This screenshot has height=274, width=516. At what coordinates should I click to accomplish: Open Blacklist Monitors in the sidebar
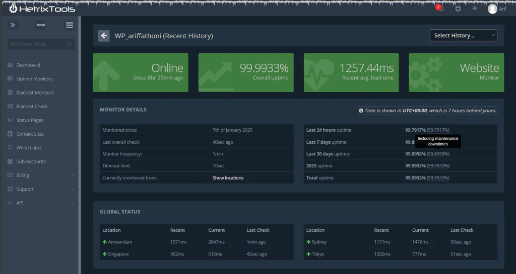coord(35,93)
